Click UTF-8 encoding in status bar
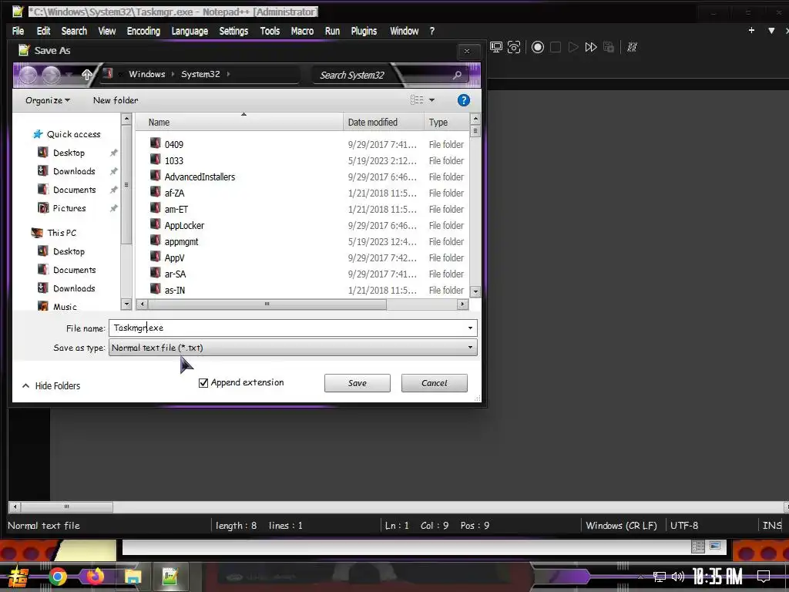789x592 pixels. tap(684, 526)
